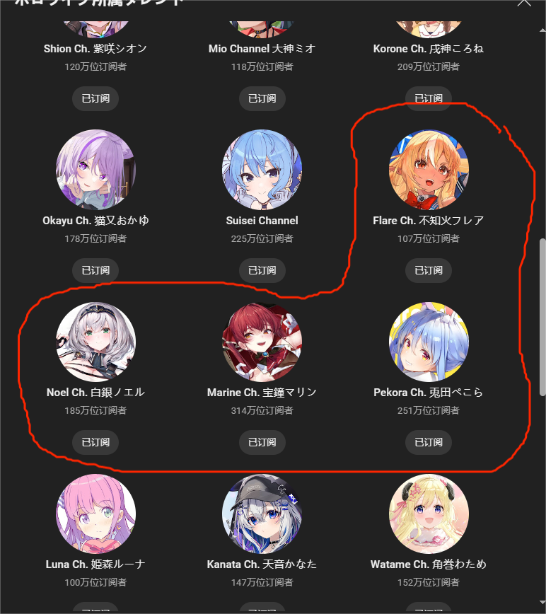Click subscribed button under Flare Ch.
This screenshot has height=614, width=546.
[429, 270]
